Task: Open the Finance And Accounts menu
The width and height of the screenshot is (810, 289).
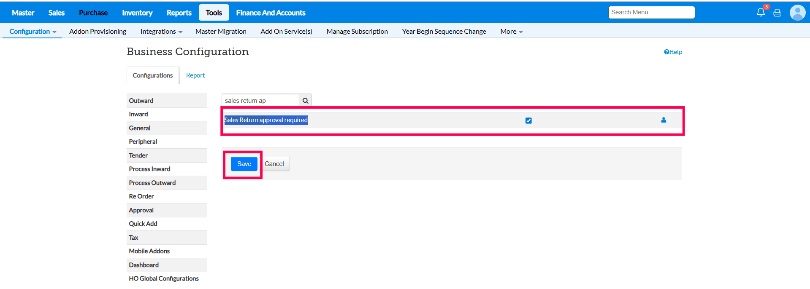Action: pos(271,13)
